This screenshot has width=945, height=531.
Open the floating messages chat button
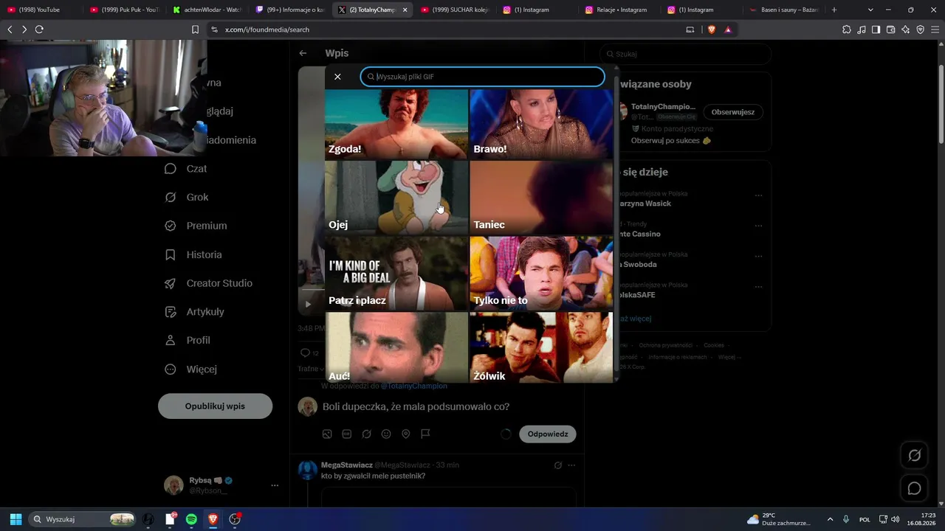(x=914, y=489)
